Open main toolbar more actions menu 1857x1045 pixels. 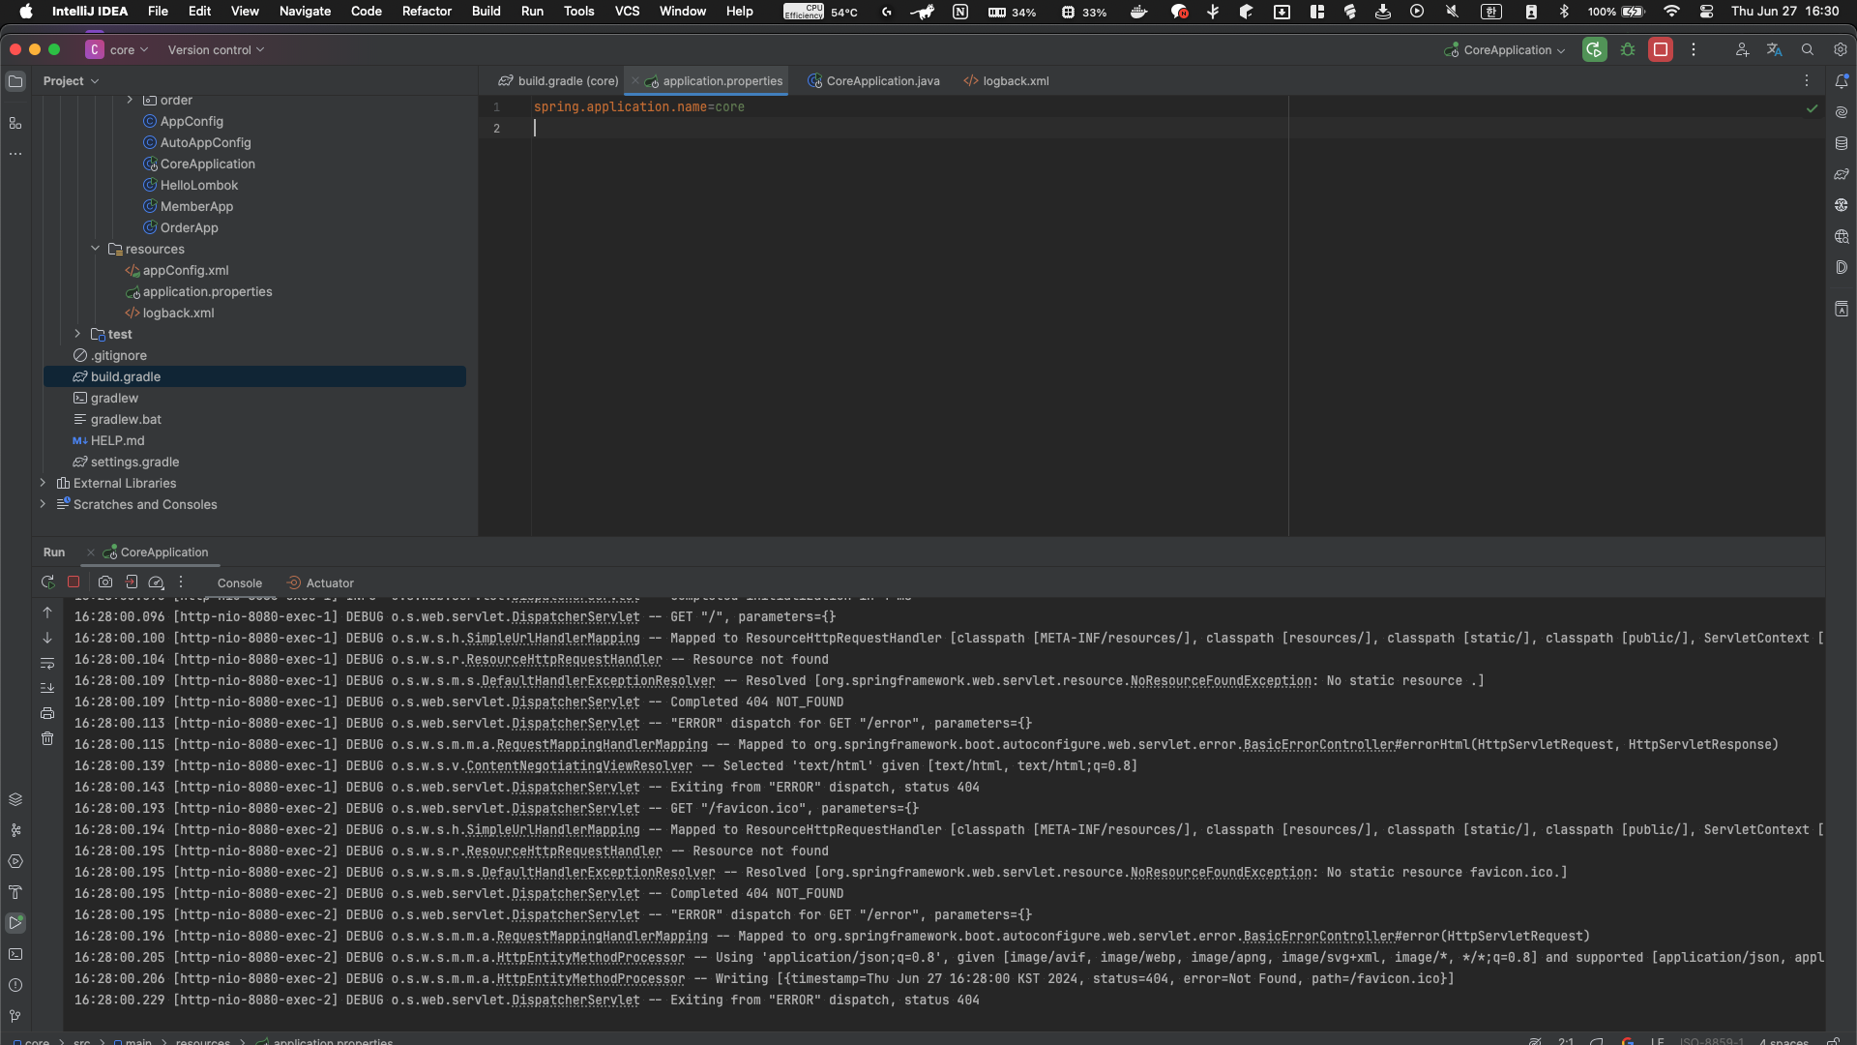[x=1693, y=49]
